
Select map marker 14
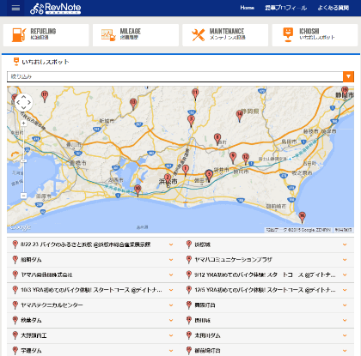(x=240, y=116)
